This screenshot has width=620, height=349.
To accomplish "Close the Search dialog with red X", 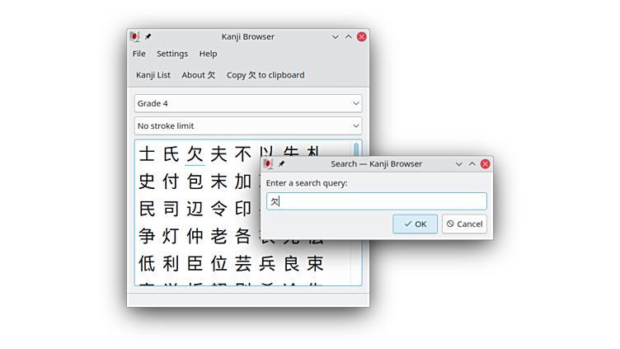I will click(x=486, y=164).
